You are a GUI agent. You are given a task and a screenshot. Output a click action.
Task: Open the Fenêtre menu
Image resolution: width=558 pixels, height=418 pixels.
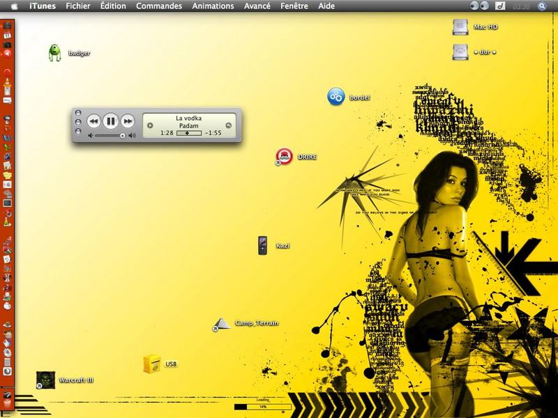click(x=294, y=6)
